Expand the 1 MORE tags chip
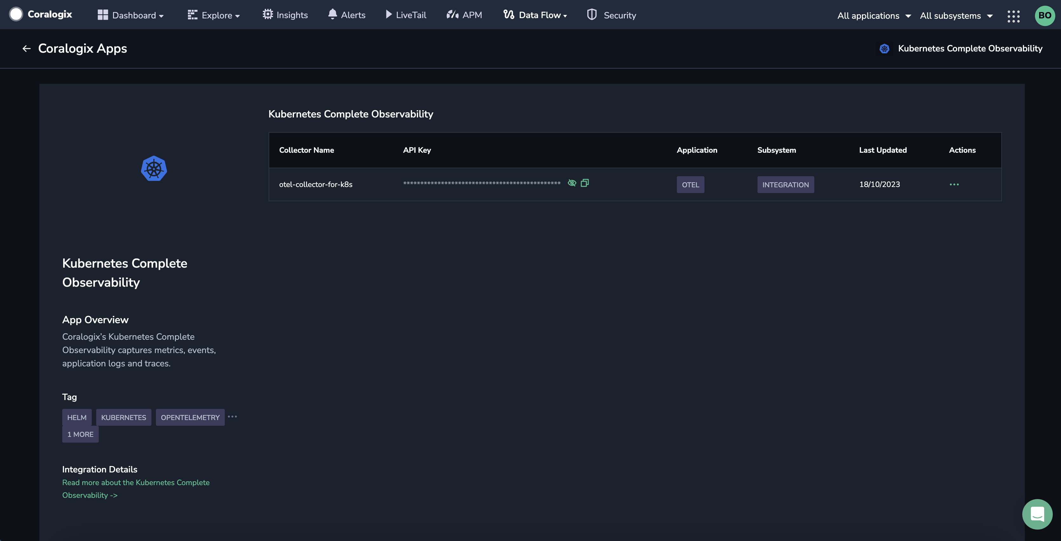The image size is (1061, 541). (x=80, y=434)
